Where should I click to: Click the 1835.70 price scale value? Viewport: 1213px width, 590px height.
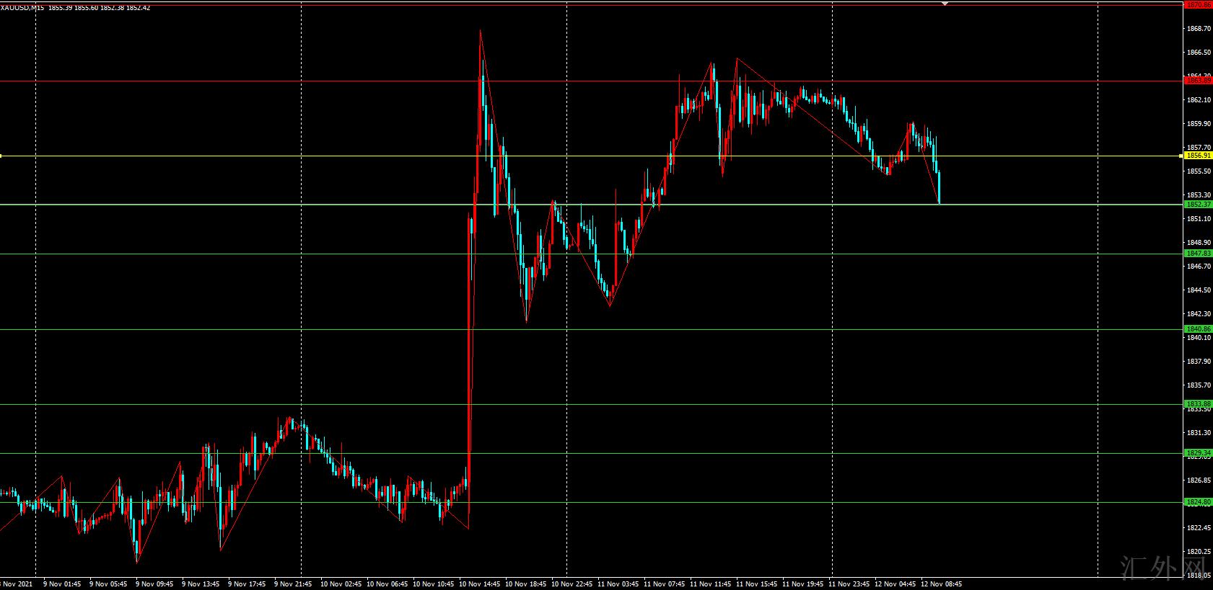(x=1199, y=385)
